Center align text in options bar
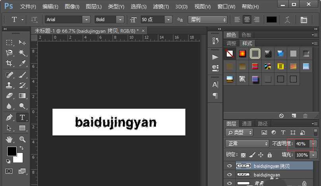This screenshot has width=321, height=186. [247, 20]
